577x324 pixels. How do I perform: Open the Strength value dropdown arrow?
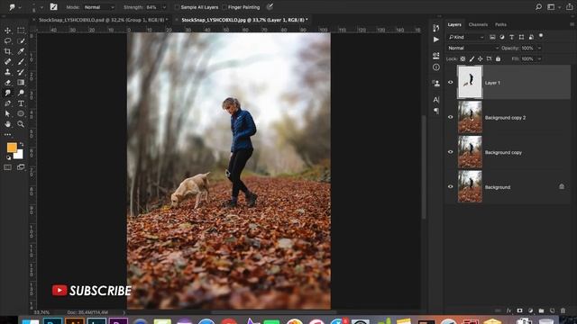164,7
